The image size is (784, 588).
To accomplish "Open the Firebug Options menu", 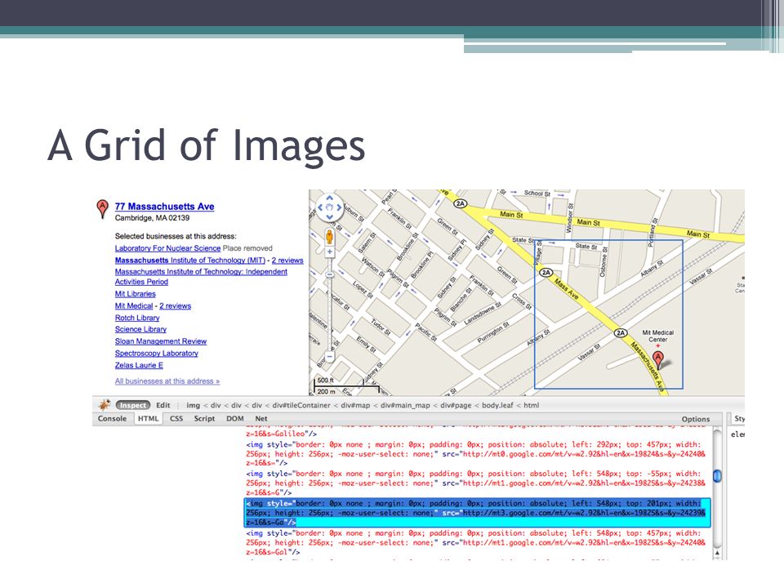I will pos(696,419).
